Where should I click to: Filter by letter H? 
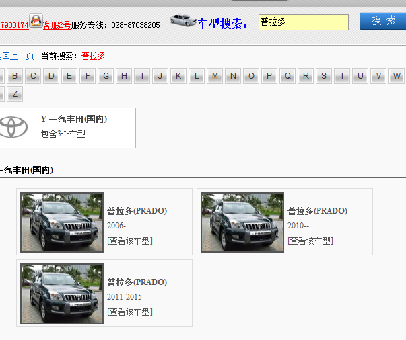click(124, 76)
